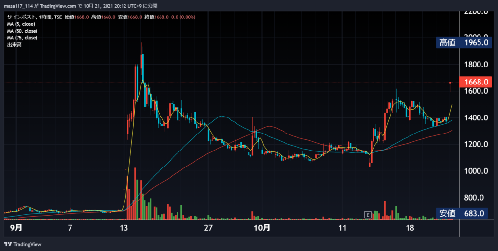Click the 9月 date axis label
The height and width of the screenshot is (251, 498).
tap(16, 228)
